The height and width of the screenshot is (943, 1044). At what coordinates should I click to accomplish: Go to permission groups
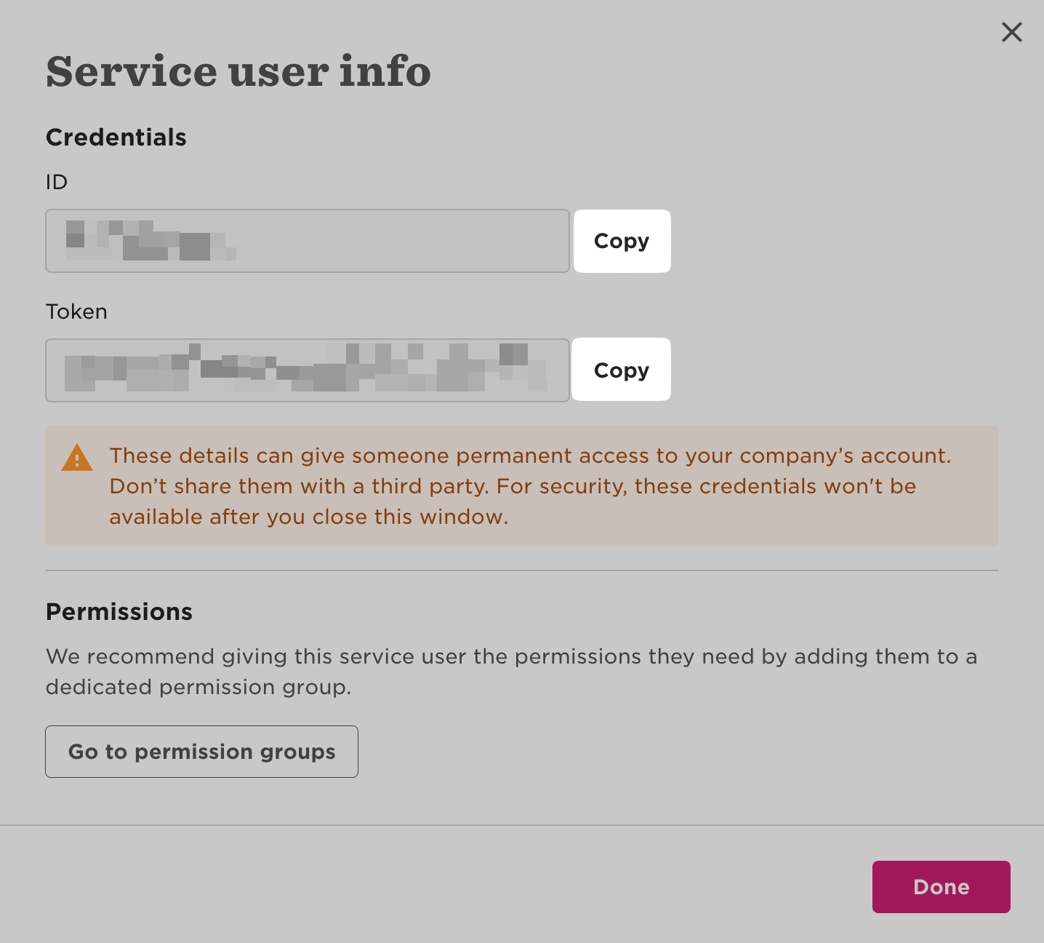point(201,752)
